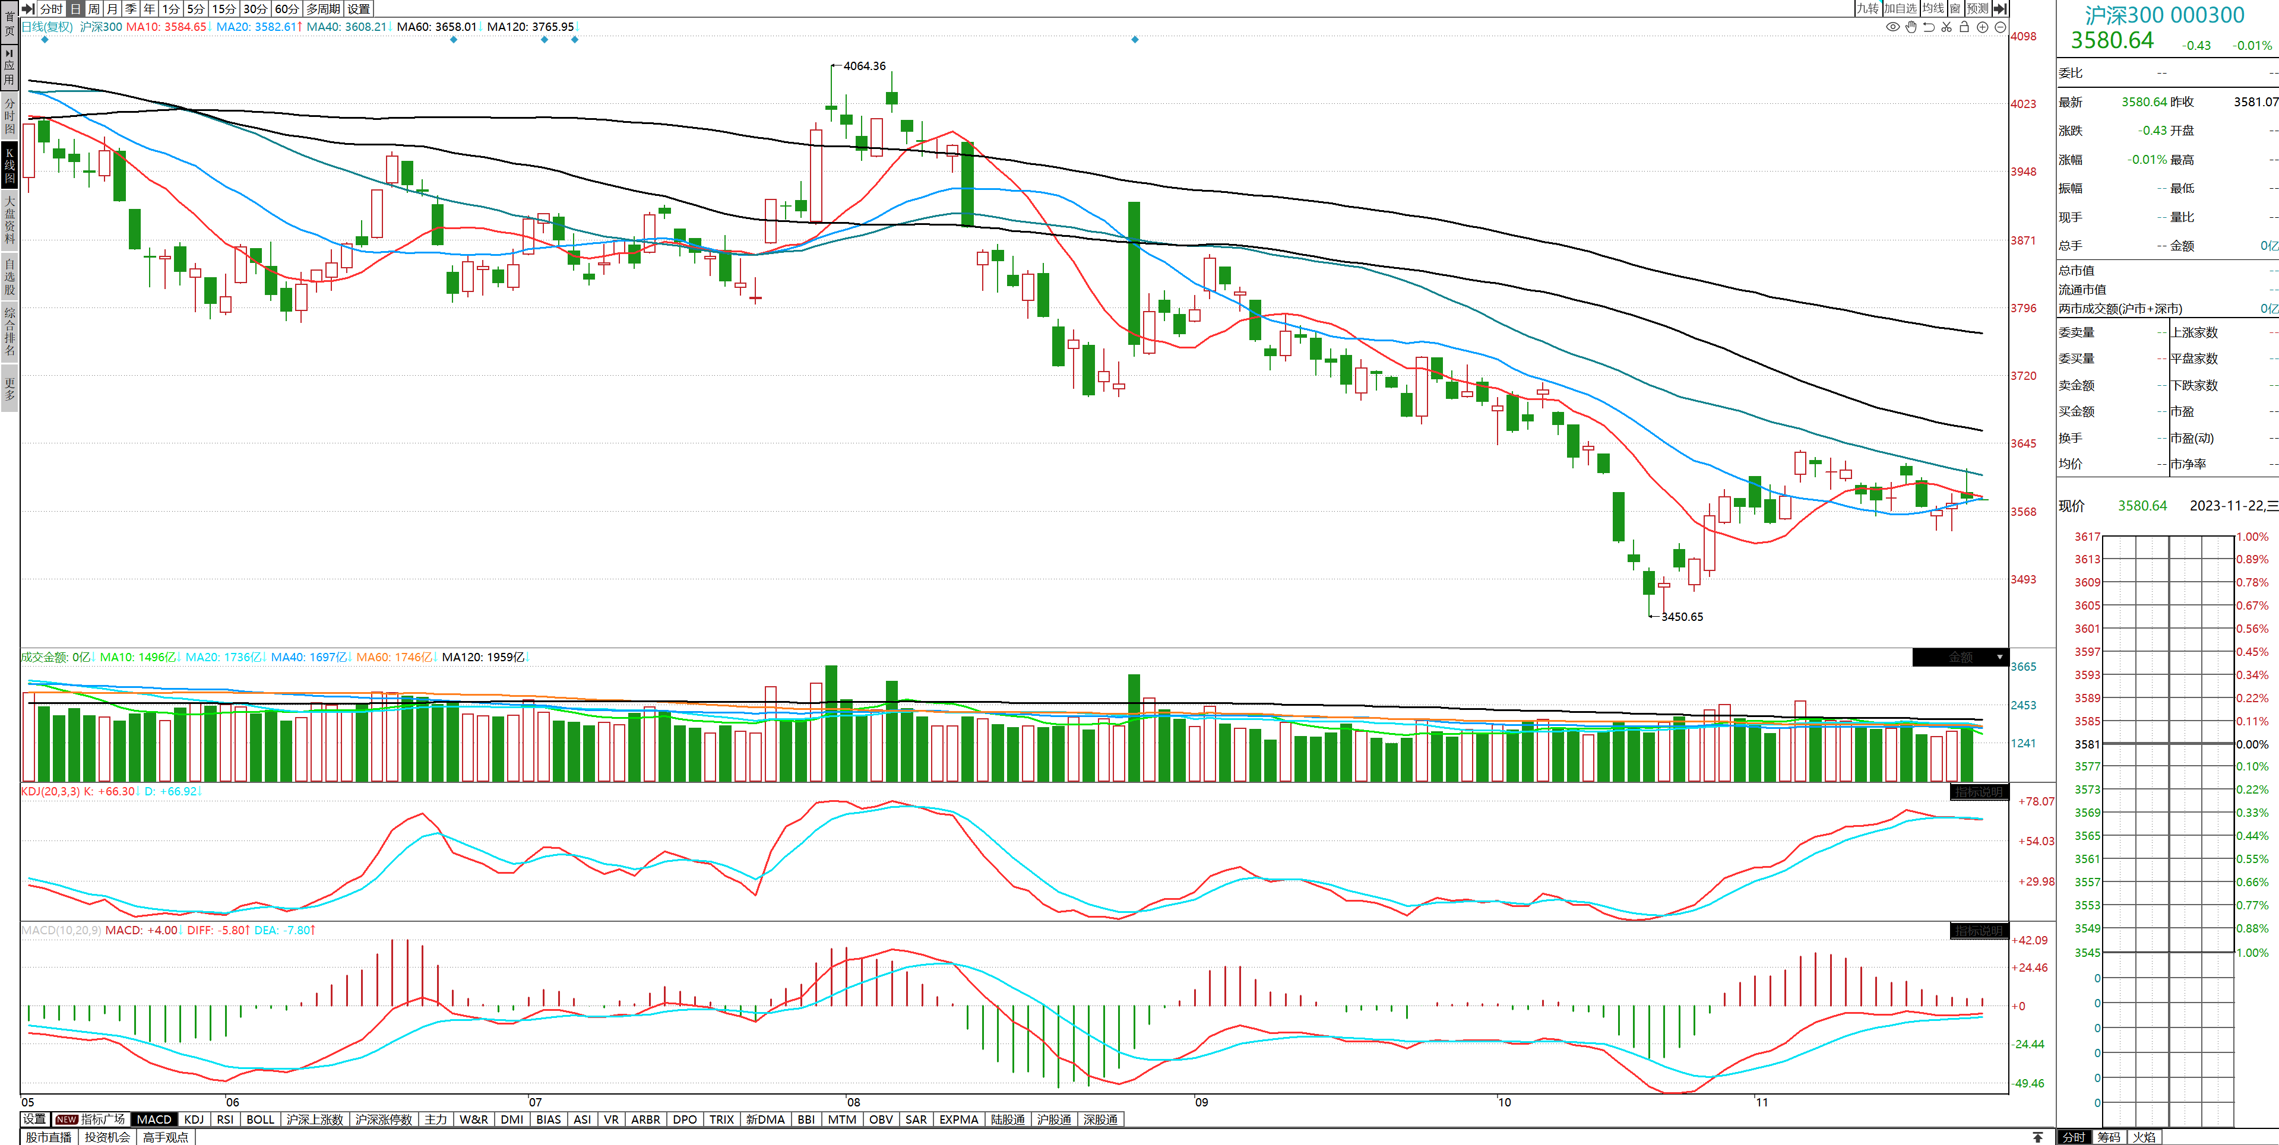This screenshot has height=1145, width=2279.
Task: Open 指标说明 for the KDJ panel
Action: pyautogui.click(x=1978, y=791)
